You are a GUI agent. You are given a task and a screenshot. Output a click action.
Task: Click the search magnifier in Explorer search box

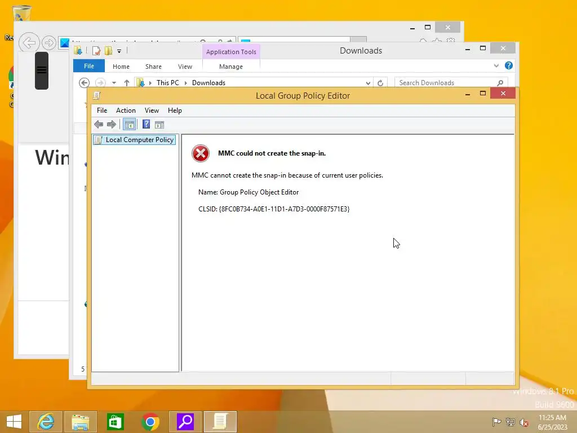tap(500, 83)
